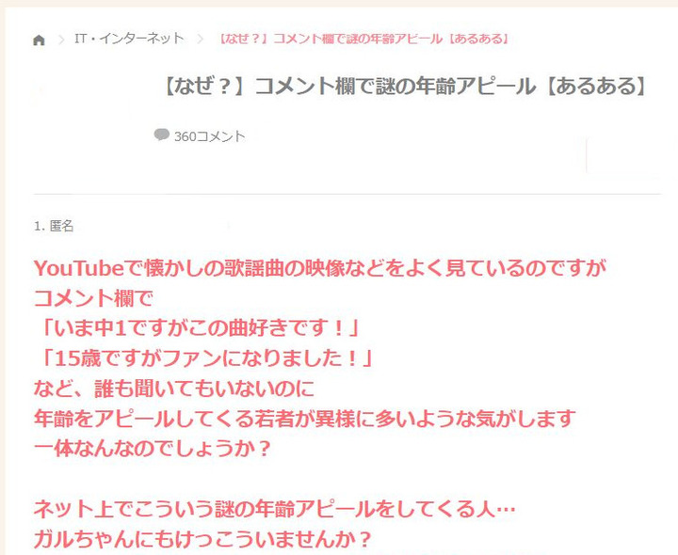The height and width of the screenshot is (555, 678).
Task: Open the 360コメント comment count
Action: coord(209,136)
